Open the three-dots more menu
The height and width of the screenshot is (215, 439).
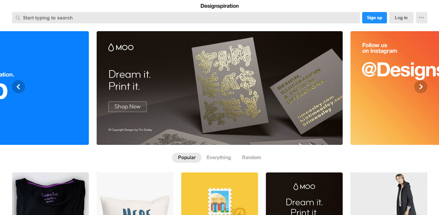[x=421, y=18]
